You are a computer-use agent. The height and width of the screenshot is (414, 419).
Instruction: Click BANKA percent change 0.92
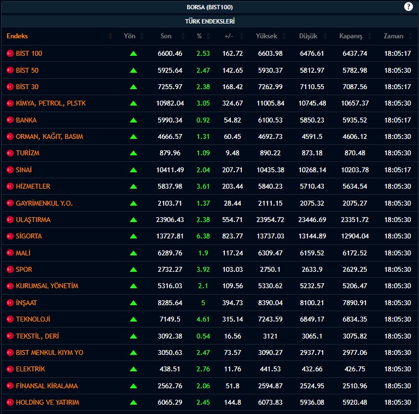pos(203,120)
